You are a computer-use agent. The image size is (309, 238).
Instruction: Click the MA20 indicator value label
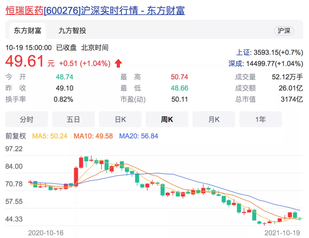[139, 136]
